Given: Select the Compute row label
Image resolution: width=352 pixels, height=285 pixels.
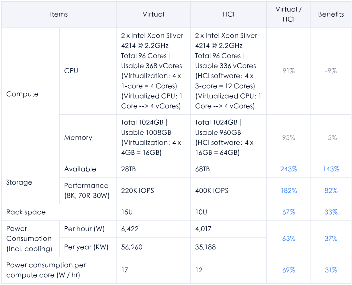Looking at the screenshot, I should click(x=22, y=94).
